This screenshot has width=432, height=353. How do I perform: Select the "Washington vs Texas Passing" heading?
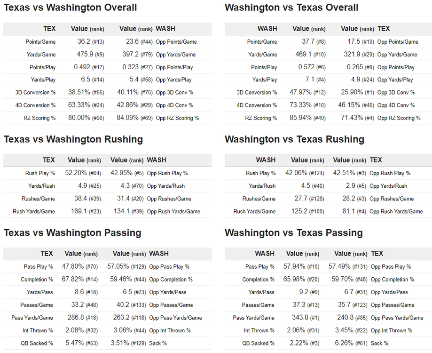pyautogui.click(x=294, y=233)
